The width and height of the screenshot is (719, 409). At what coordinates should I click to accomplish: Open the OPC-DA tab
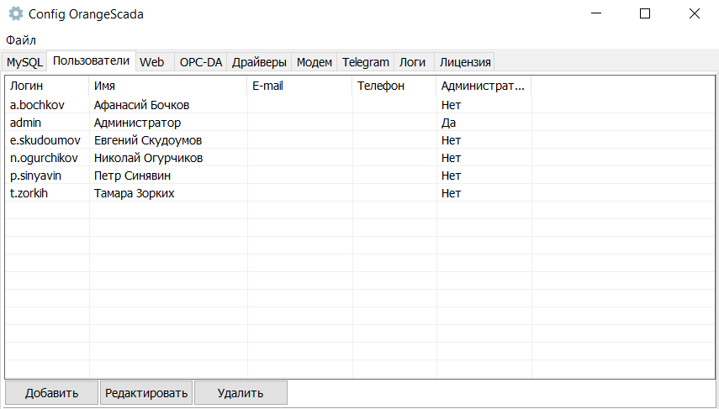[201, 62]
